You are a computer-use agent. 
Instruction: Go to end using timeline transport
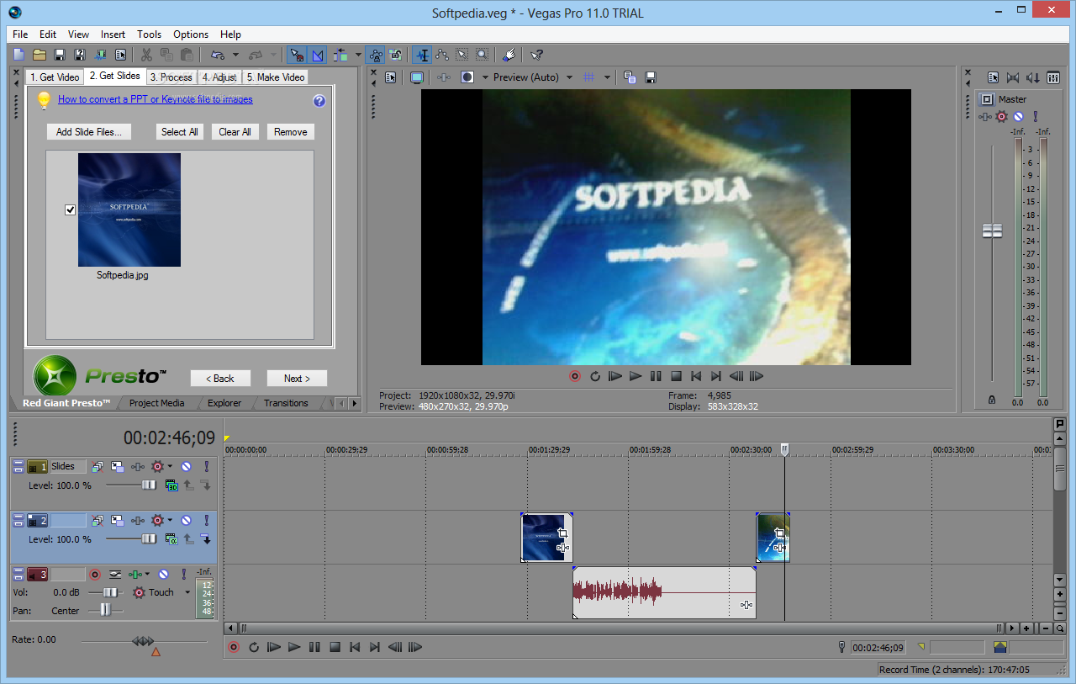click(375, 647)
